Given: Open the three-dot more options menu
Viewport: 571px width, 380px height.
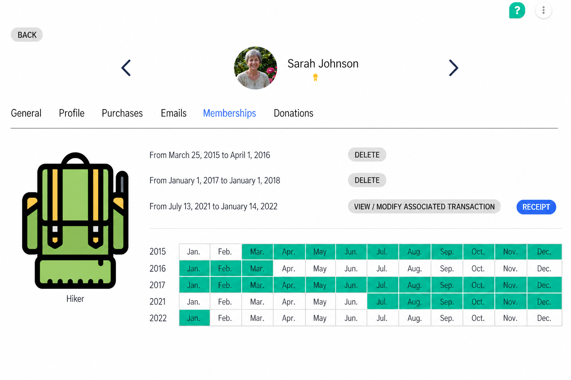Looking at the screenshot, I should point(543,10).
